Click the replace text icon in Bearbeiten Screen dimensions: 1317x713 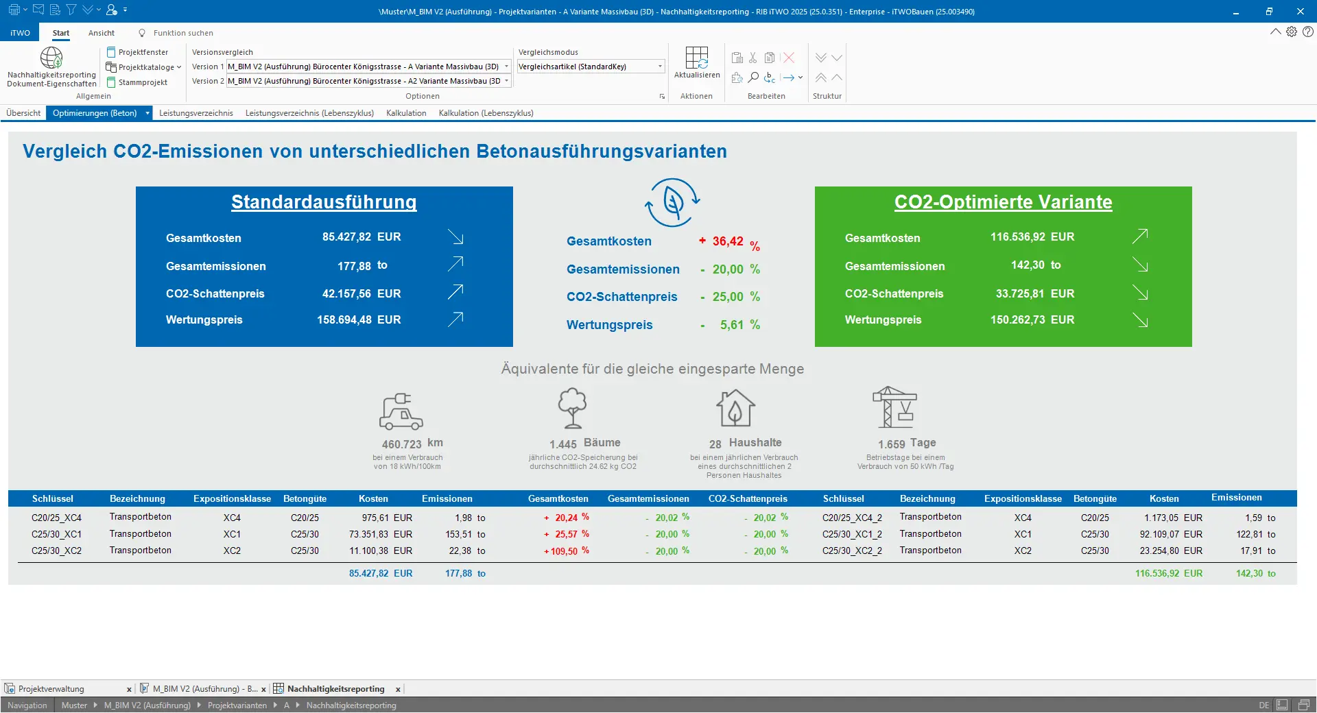click(x=770, y=77)
